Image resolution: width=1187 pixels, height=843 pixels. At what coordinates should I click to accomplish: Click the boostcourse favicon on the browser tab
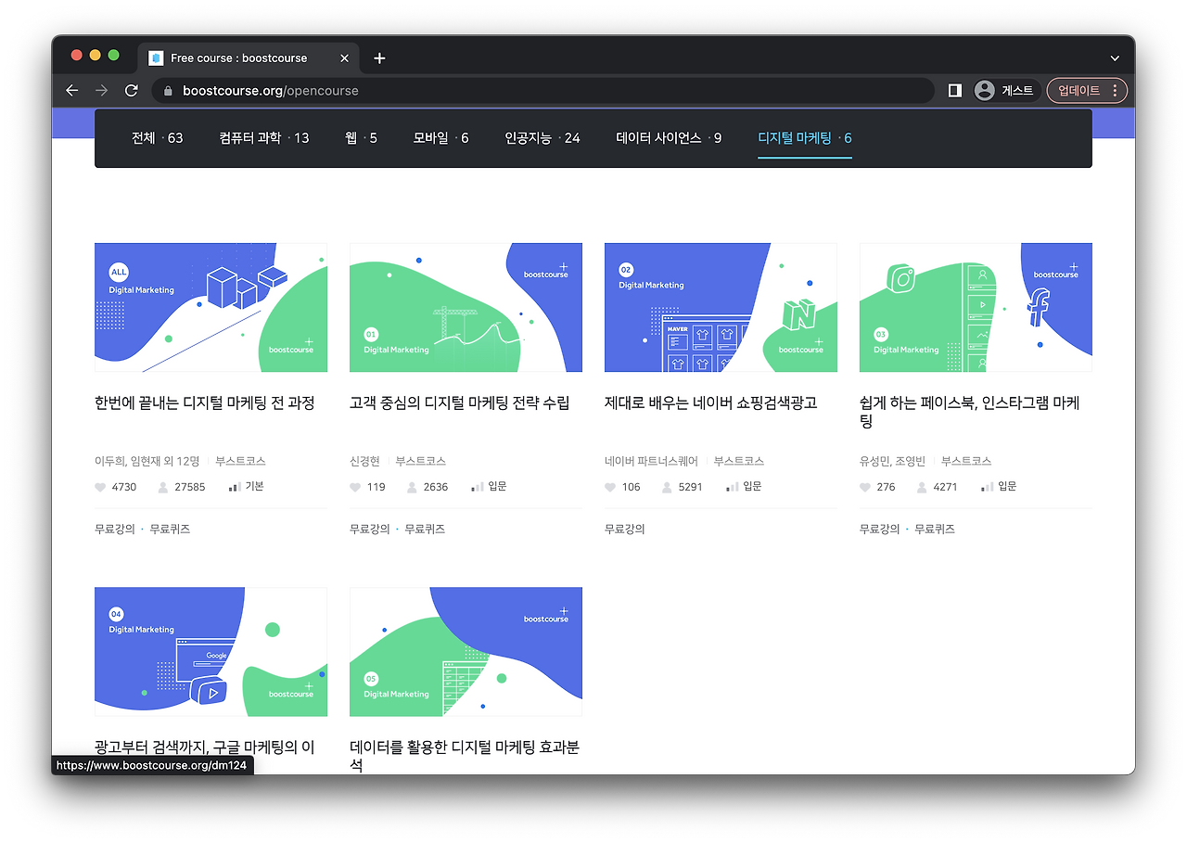point(155,57)
